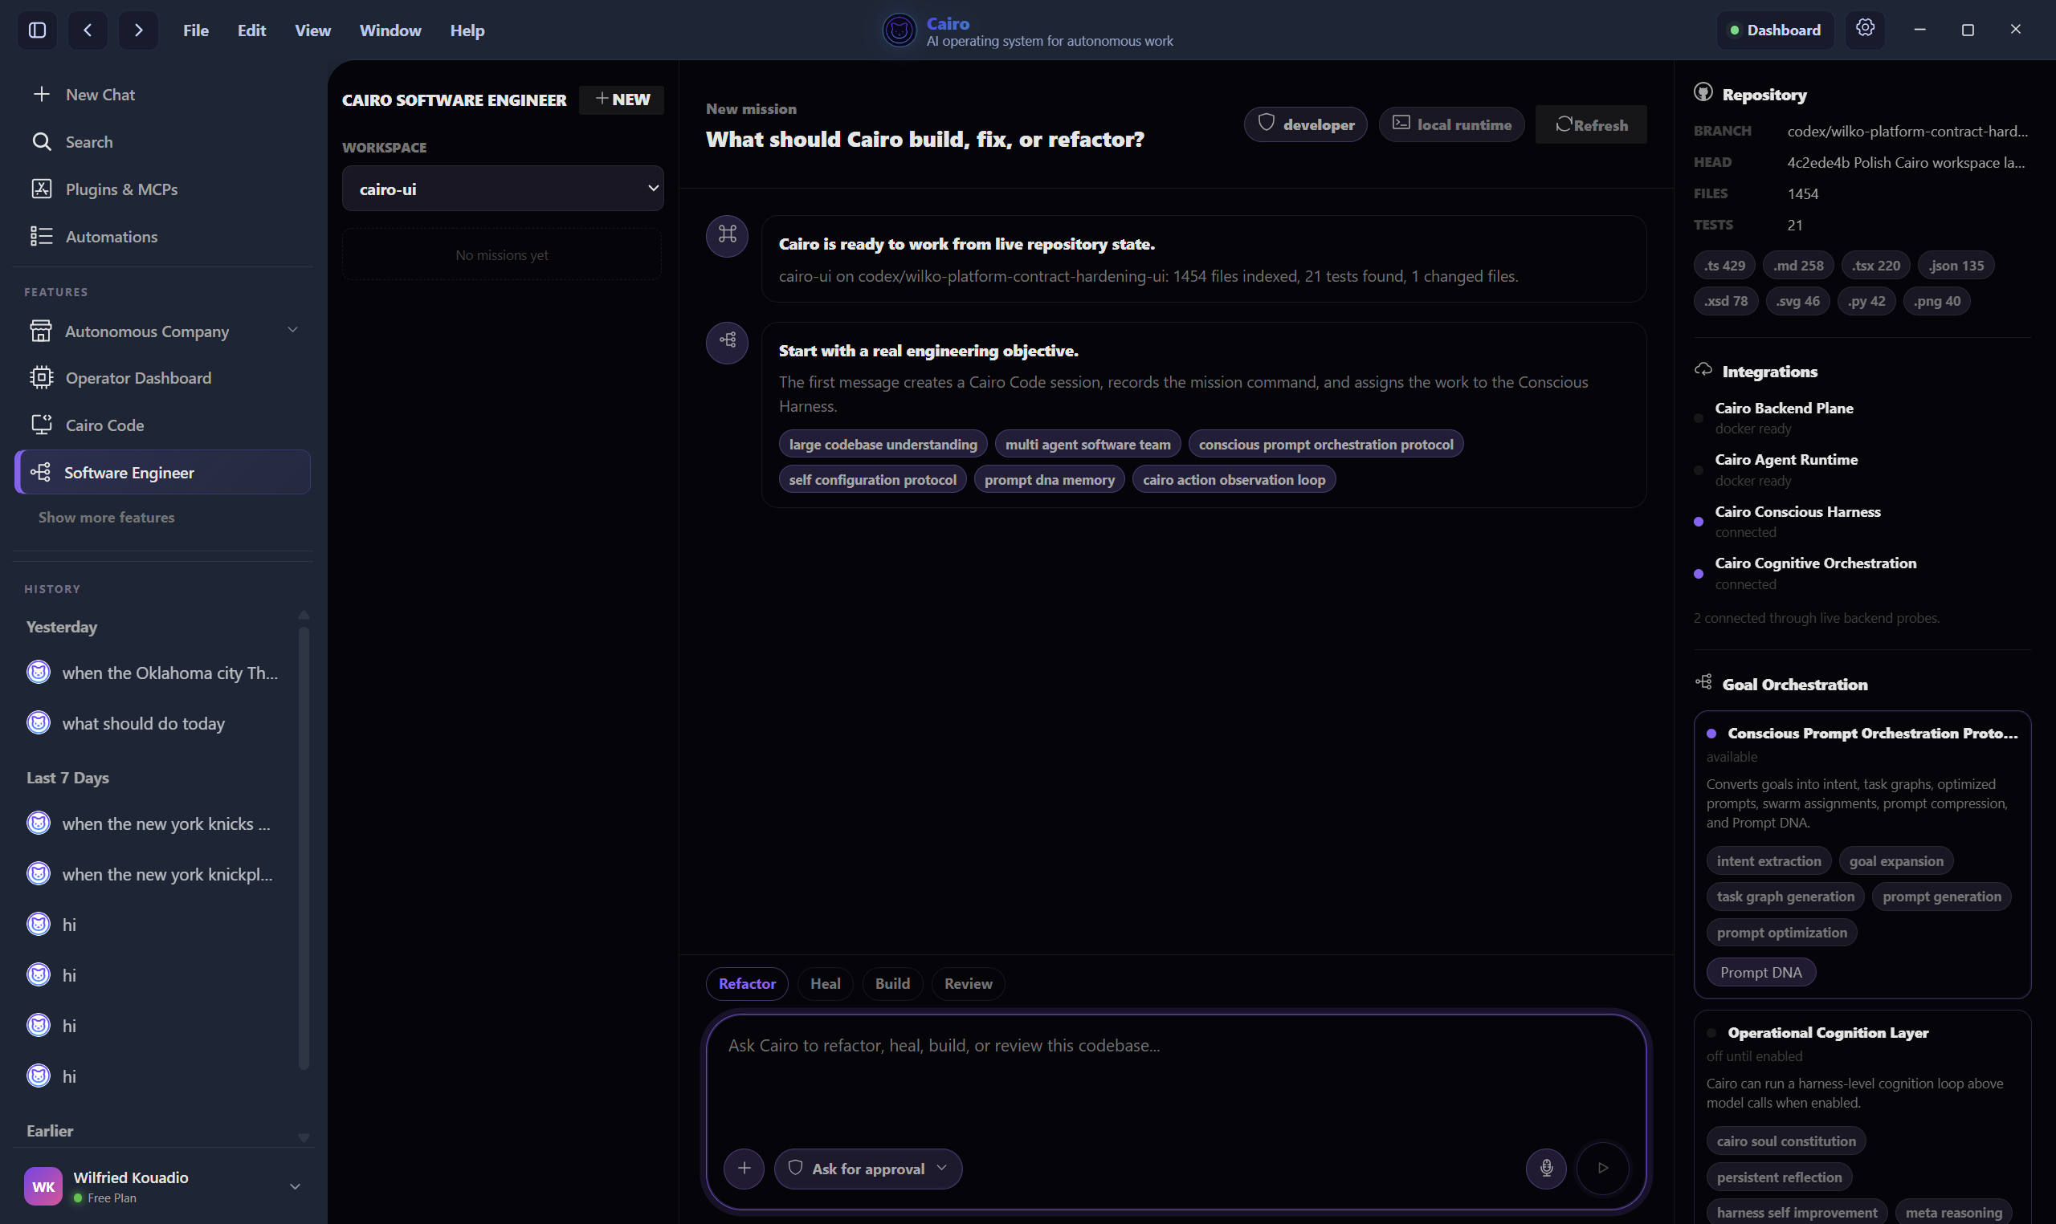Navigate back with the left arrow
Viewport: 2056px width, 1224px height.
88,30
